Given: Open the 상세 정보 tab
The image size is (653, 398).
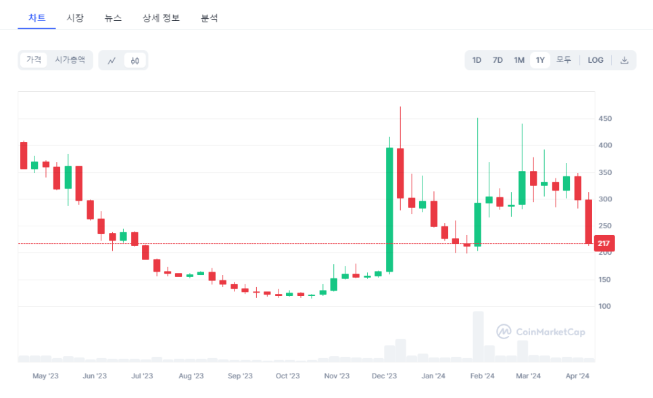Looking at the screenshot, I should [x=161, y=18].
